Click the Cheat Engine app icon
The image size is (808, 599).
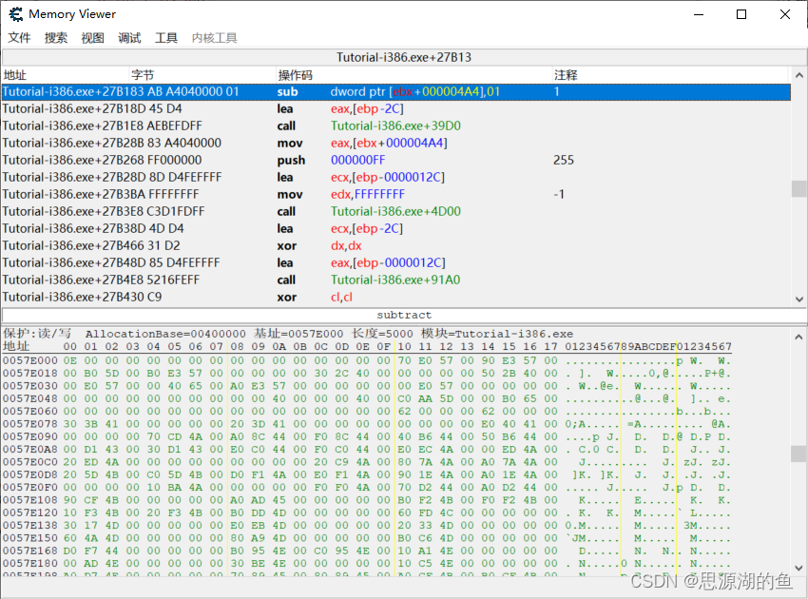(x=16, y=14)
